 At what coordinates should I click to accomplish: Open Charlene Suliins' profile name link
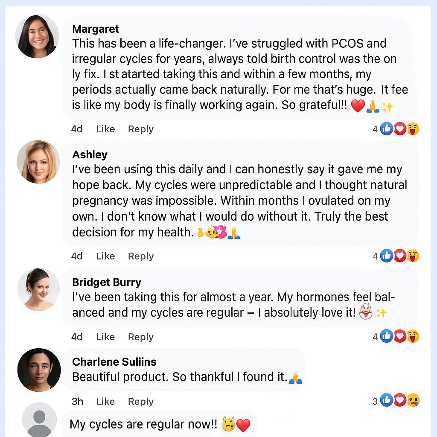click(114, 362)
